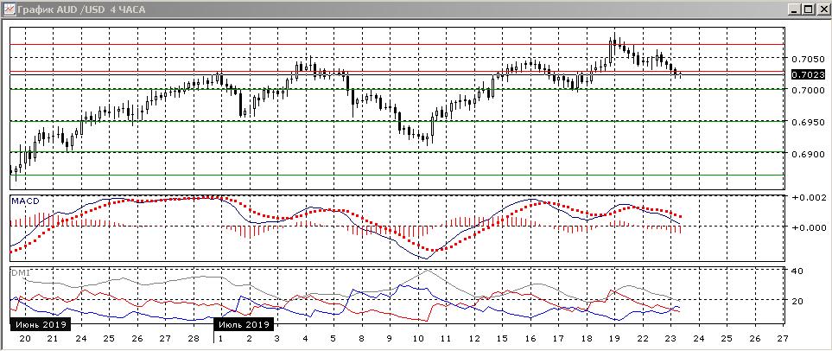Click date label 19 on time axis
Screen dimensions: 832x351
(614, 338)
